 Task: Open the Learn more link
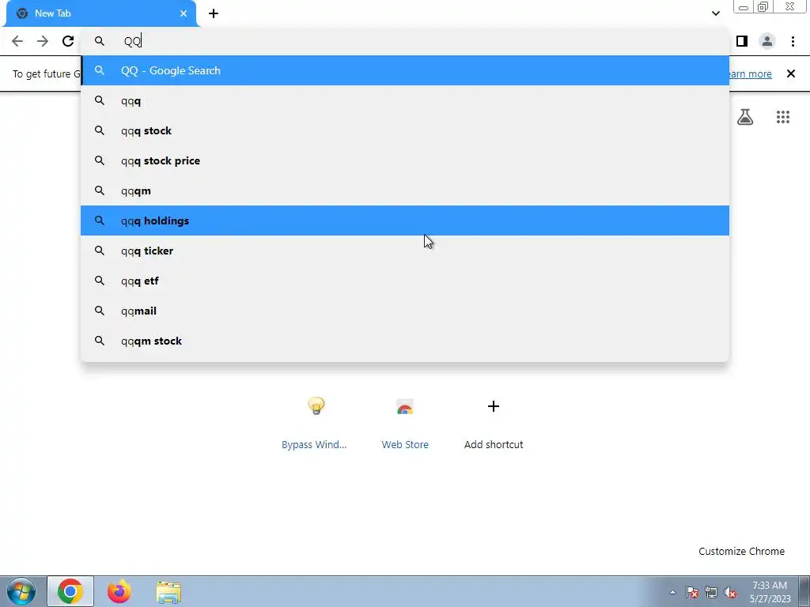pyautogui.click(x=751, y=74)
